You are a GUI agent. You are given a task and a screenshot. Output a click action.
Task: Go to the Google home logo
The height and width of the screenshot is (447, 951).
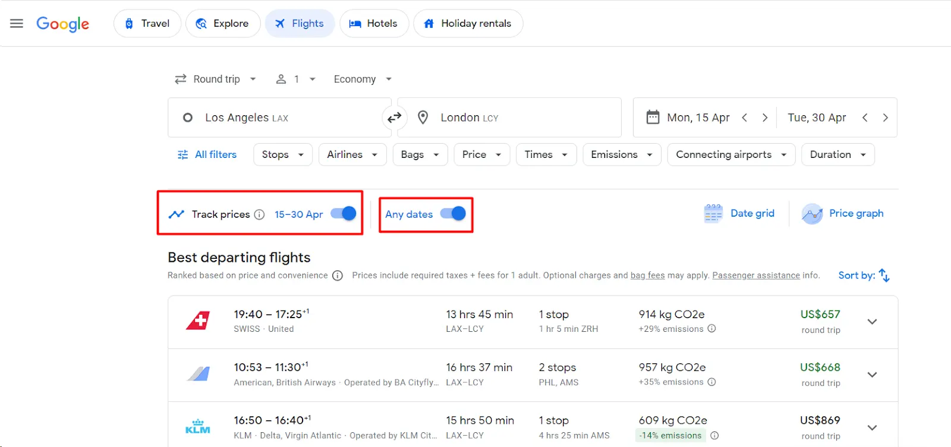pos(62,24)
